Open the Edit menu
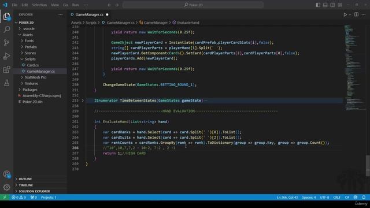370x208 pixels. click(24, 5)
